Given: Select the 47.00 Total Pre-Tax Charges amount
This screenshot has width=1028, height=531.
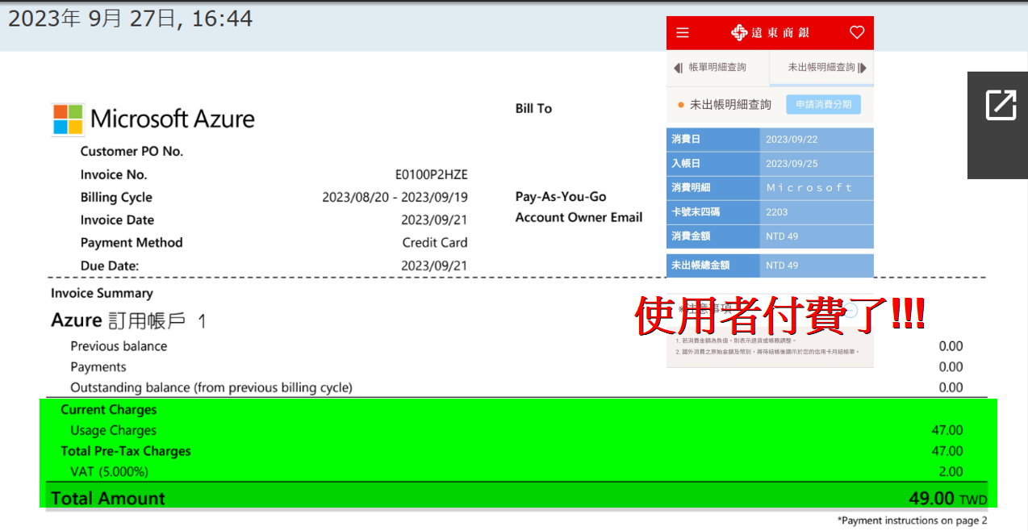Looking at the screenshot, I should [947, 451].
